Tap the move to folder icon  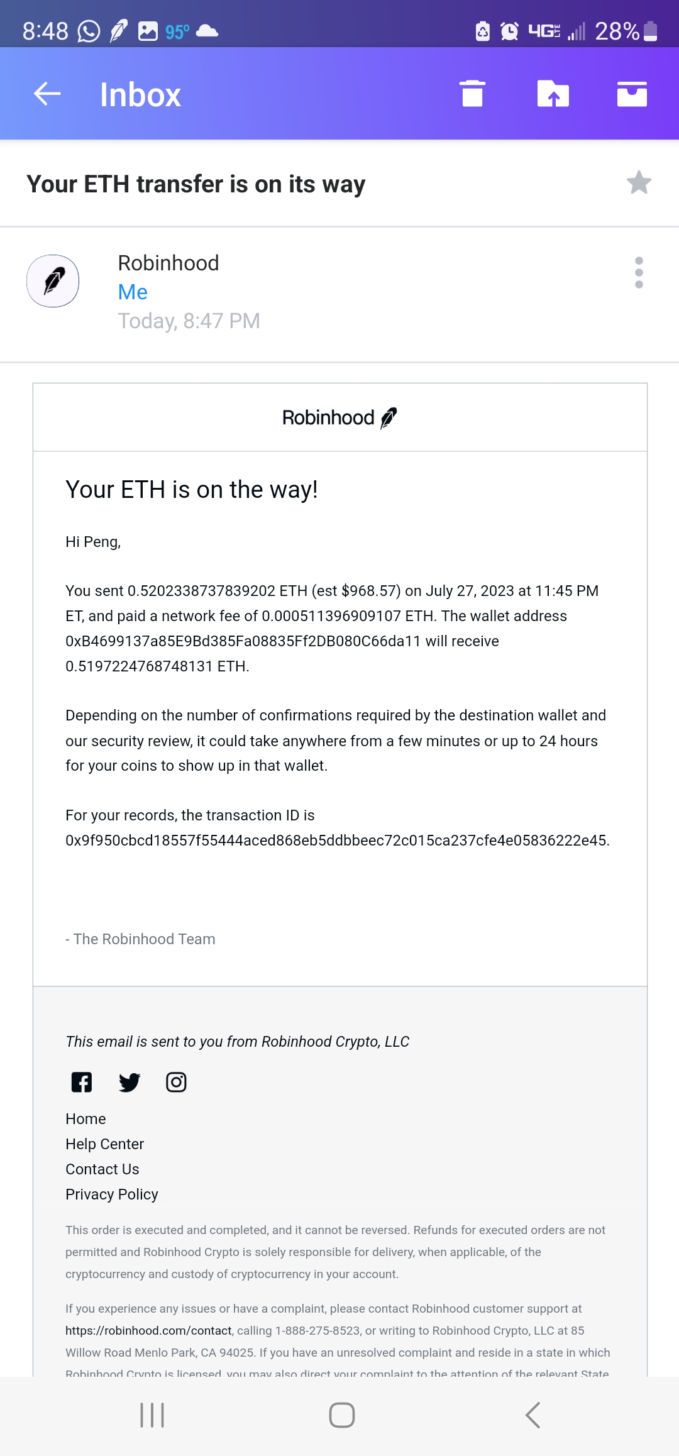553,94
